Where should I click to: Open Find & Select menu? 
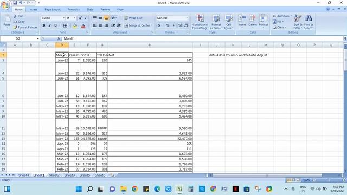tap(309, 22)
